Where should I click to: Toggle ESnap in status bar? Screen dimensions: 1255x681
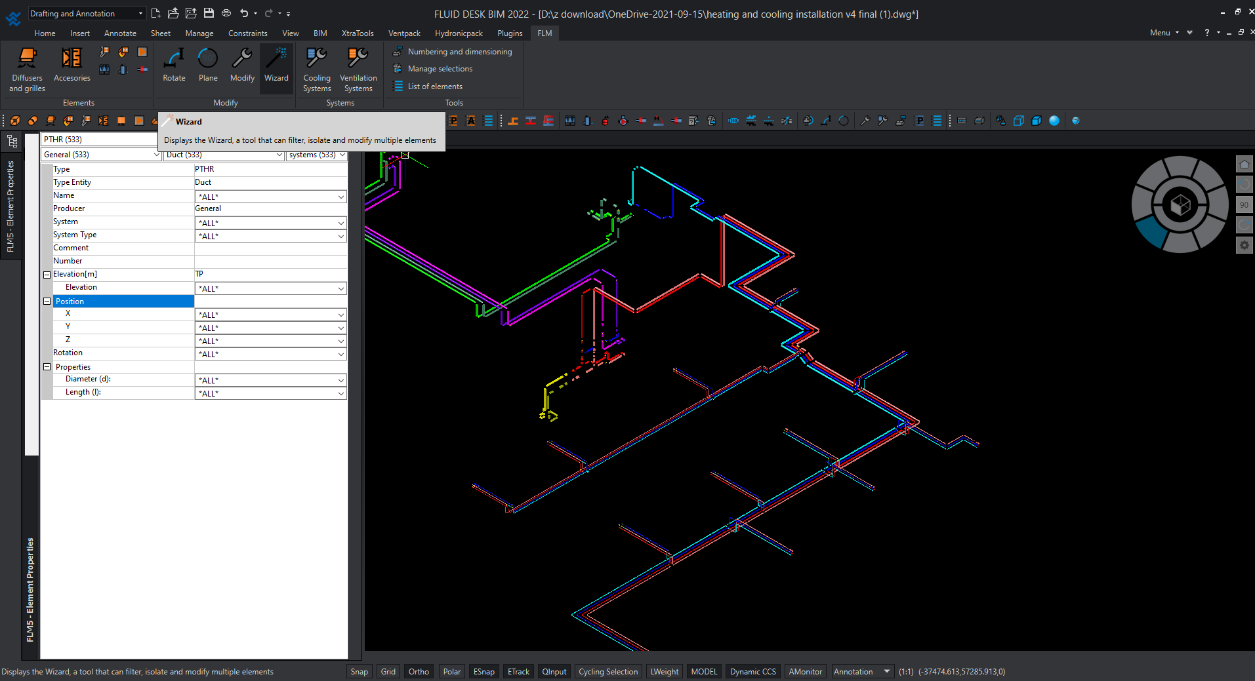click(483, 671)
